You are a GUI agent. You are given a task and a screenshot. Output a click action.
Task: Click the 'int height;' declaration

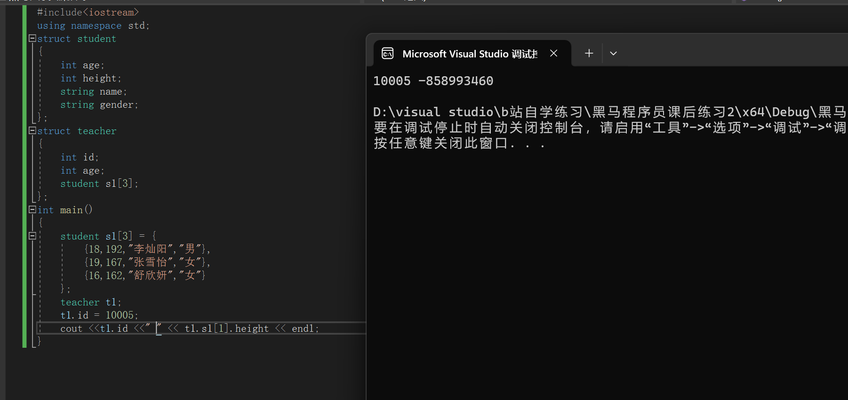pyautogui.click(x=91, y=78)
